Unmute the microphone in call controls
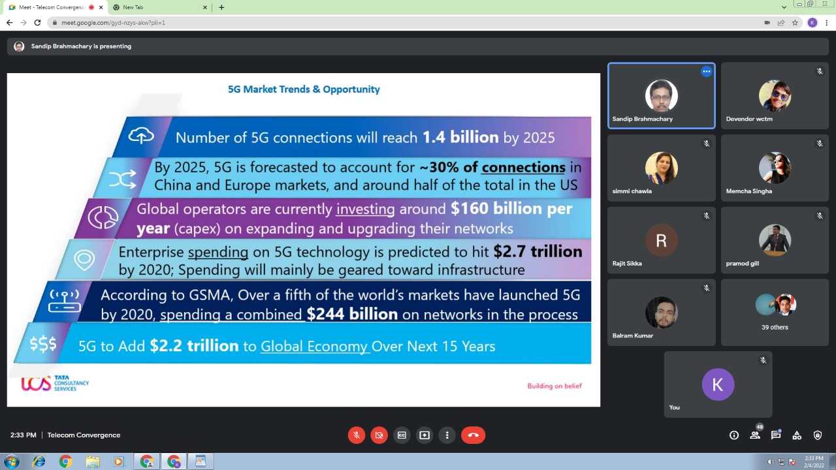Screen dimensions: 836x470 coord(356,435)
